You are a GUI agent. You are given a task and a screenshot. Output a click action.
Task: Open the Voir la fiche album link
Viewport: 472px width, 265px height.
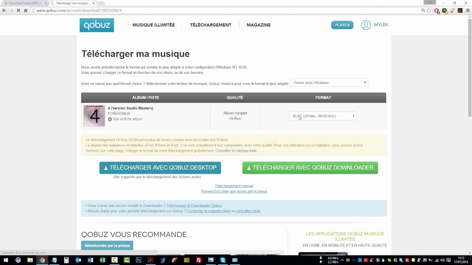127,119
